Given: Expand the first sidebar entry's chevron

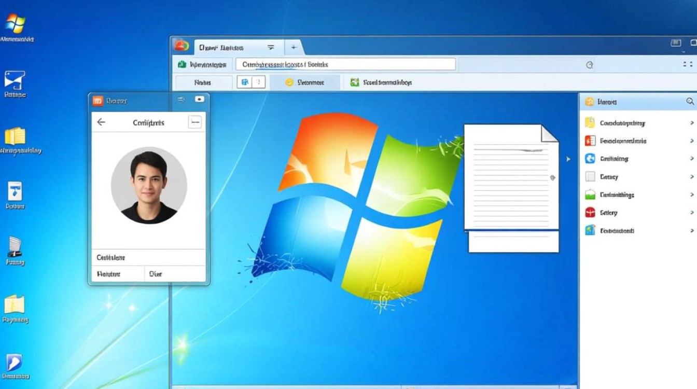Looking at the screenshot, I should coord(692,123).
